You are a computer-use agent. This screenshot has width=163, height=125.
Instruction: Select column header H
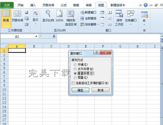[138, 46]
